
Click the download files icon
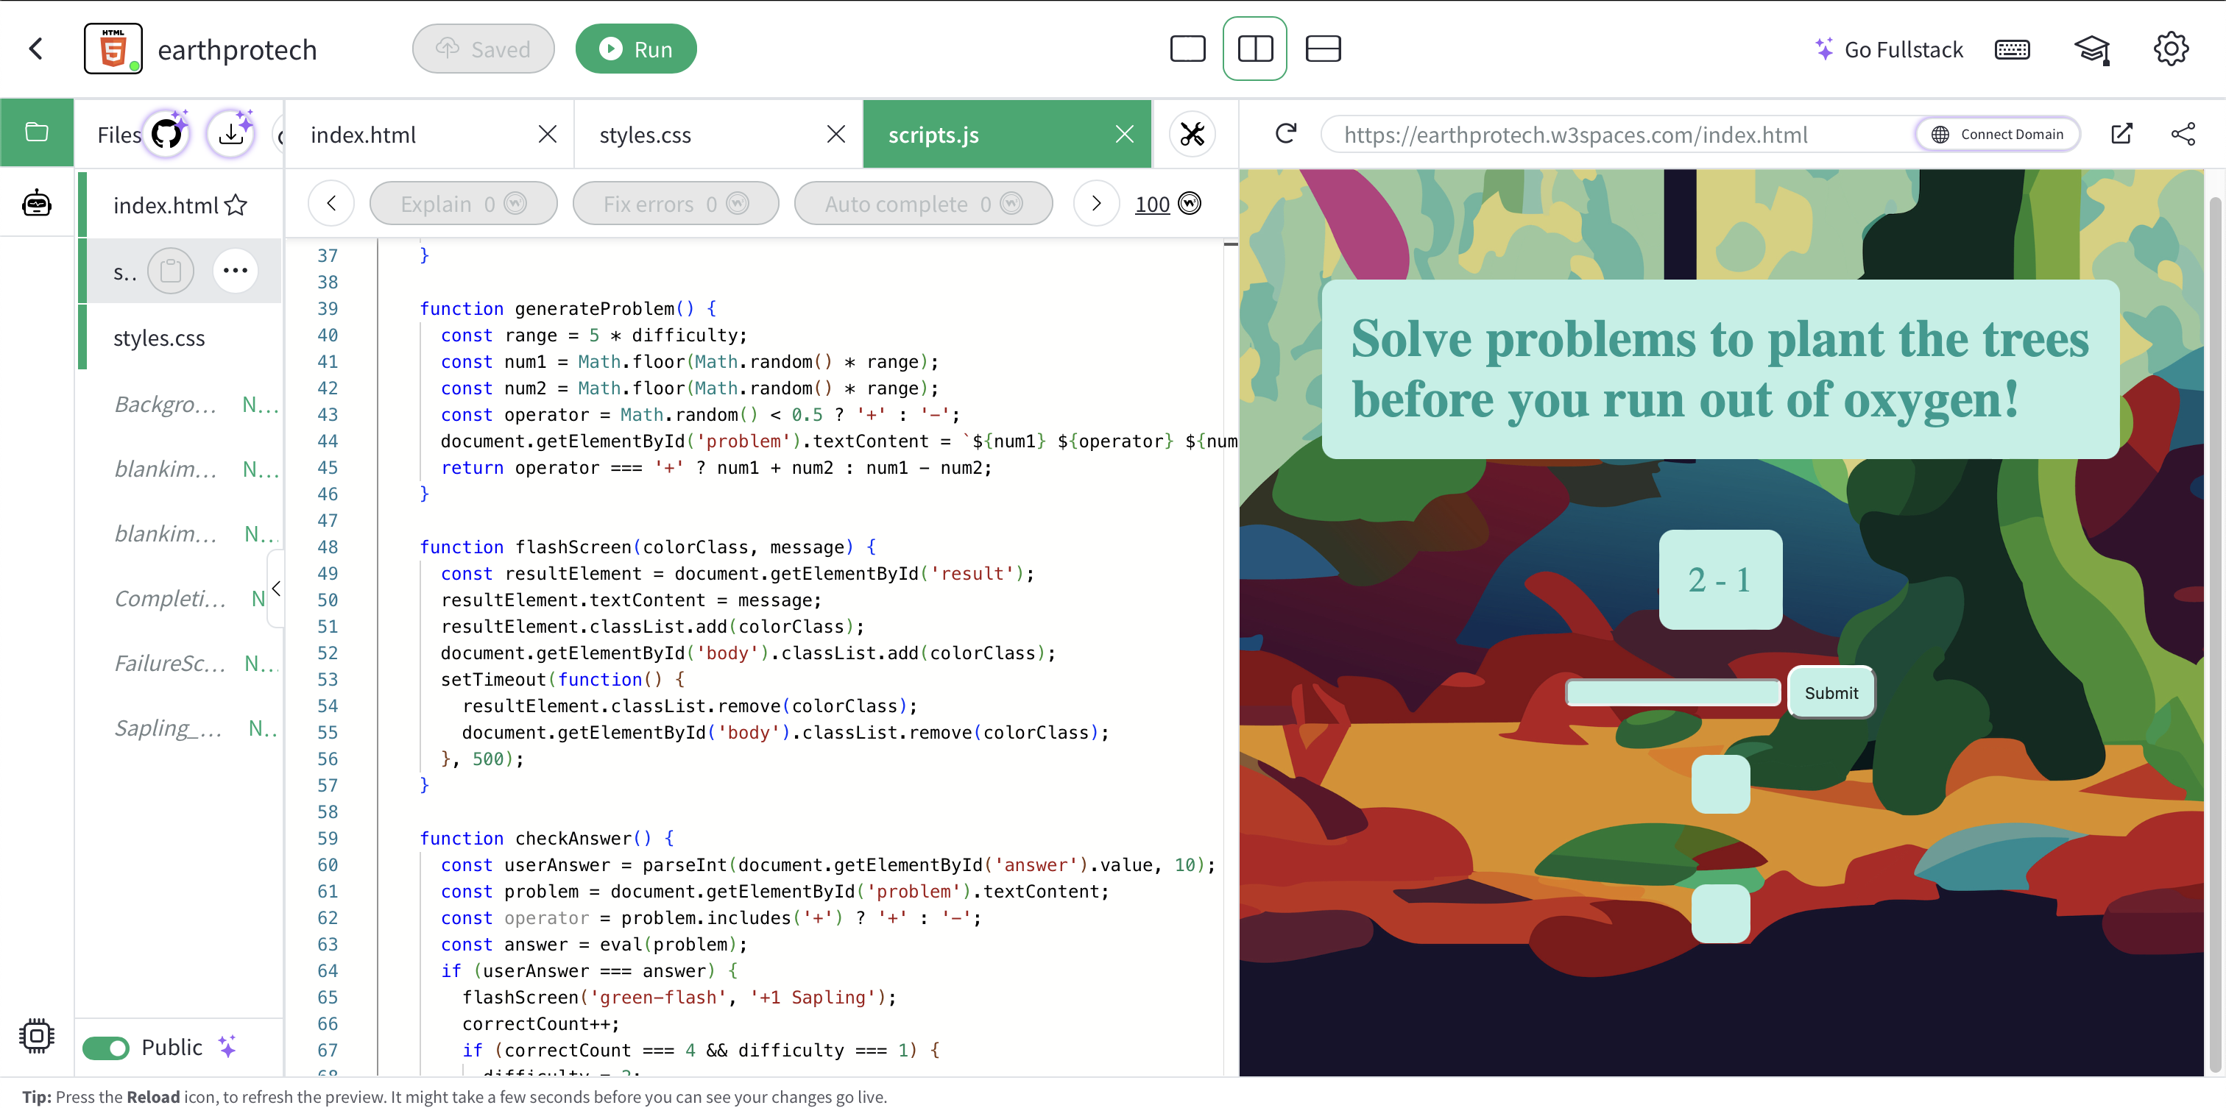tap(230, 135)
